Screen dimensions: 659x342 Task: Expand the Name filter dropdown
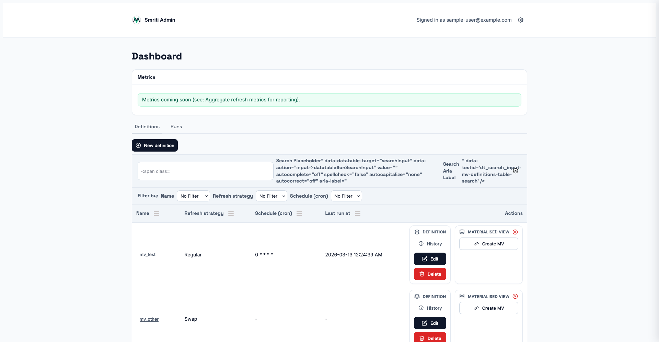[x=193, y=196]
